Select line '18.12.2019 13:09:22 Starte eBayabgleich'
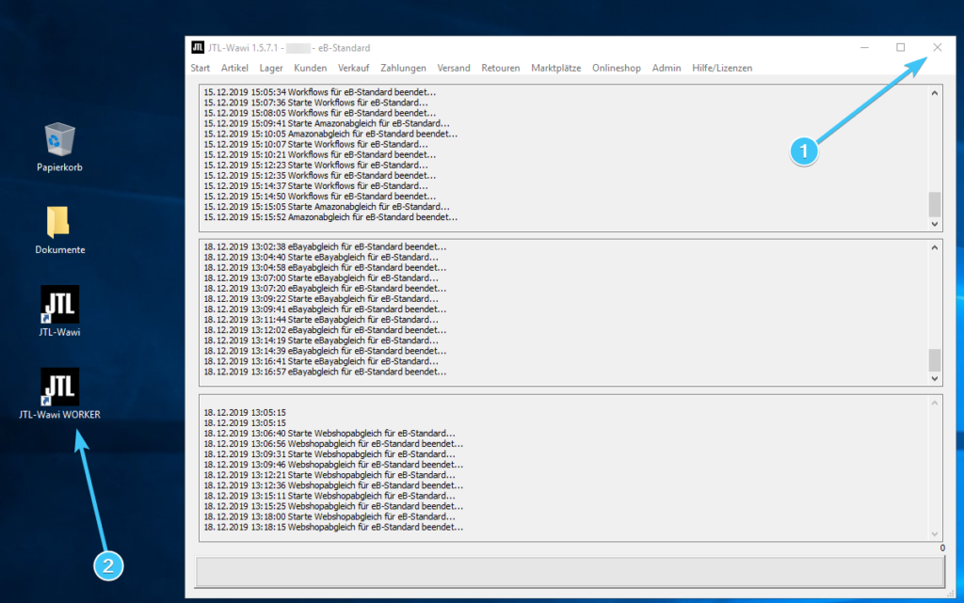Screen dimensions: 964x603 coord(321,299)
